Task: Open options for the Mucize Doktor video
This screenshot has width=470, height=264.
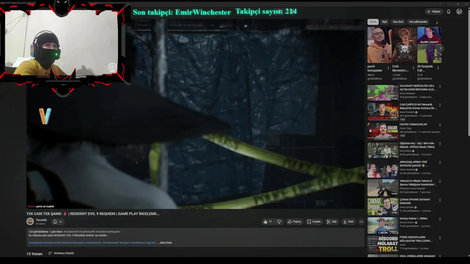Action: coord(440,219)
